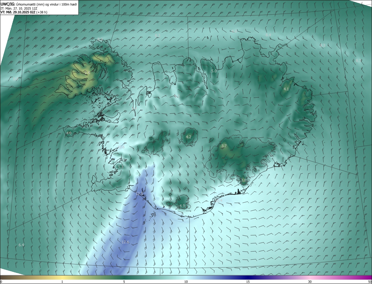The width and height of the screenshot is (372, 284).
Task: Click the 4.2 value on the central glacier
Action: click(x=188, y=137)
